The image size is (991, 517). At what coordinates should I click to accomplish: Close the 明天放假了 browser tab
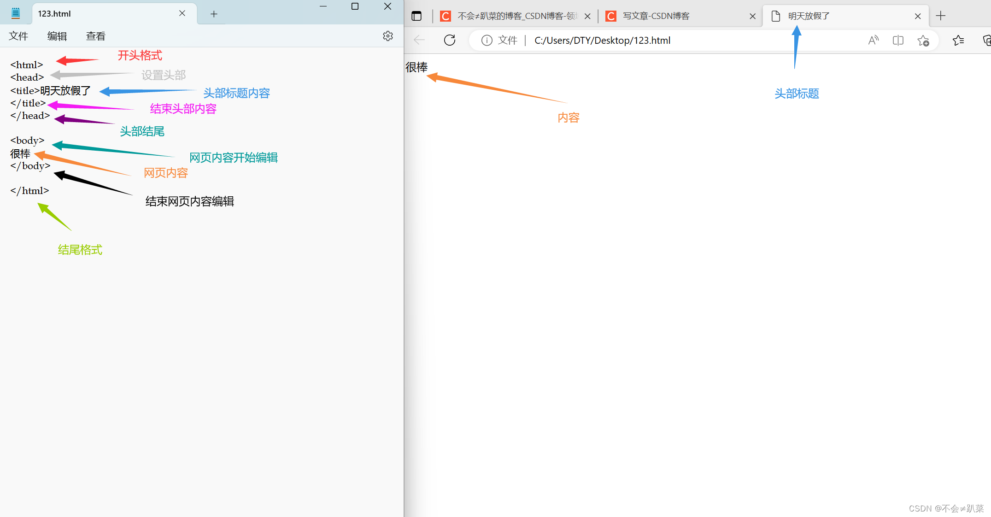pyautogui.click(x=918, y=16)
